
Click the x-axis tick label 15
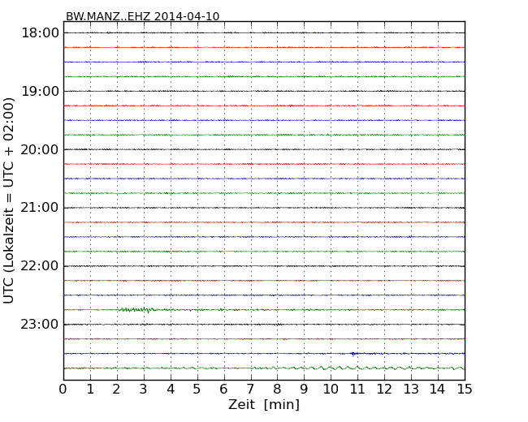point(465,389)
